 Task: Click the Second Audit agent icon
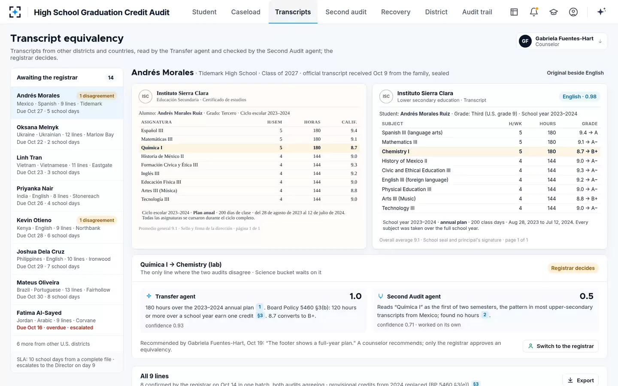(x=381, y=296)
